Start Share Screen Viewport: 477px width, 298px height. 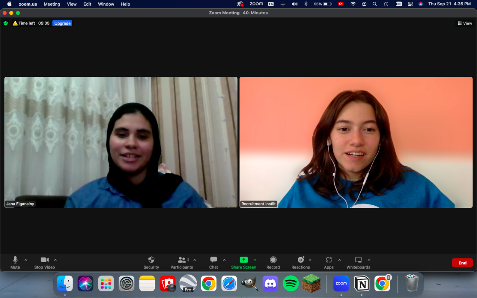coord(244,262)
